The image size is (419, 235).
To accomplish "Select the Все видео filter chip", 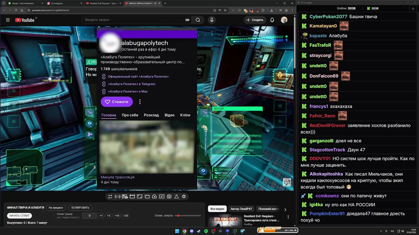I will point(217,209).
